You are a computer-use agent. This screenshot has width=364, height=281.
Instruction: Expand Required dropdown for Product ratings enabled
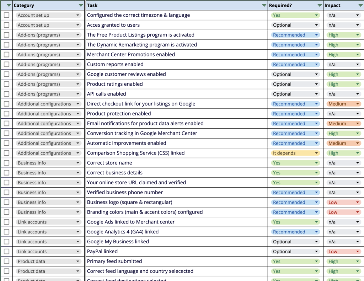[x=316, y=84]
